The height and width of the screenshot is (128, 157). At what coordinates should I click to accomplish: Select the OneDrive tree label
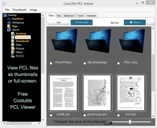[x=18, y=19]
